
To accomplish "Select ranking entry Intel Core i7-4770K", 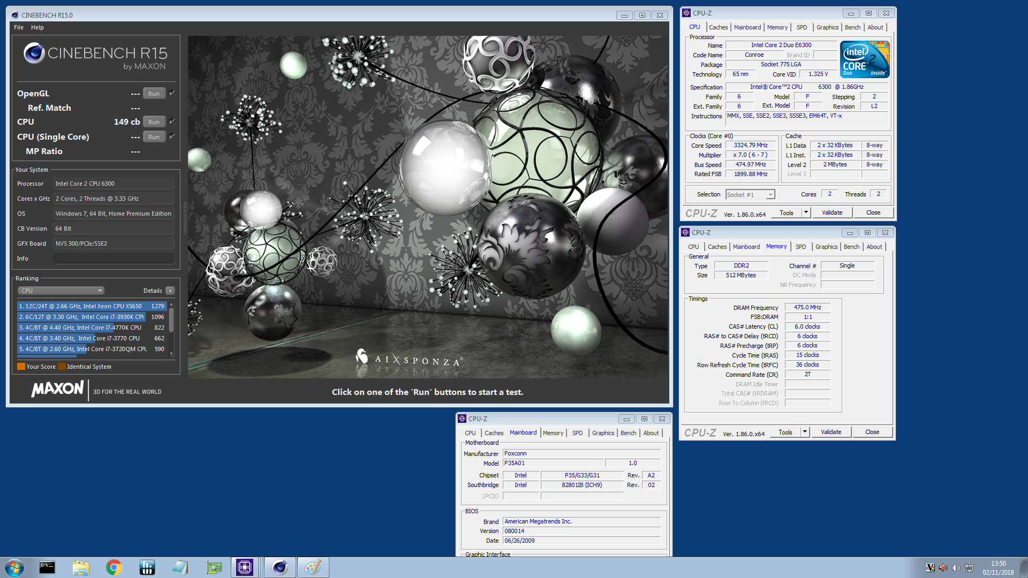I will click(x=92, y=328).
